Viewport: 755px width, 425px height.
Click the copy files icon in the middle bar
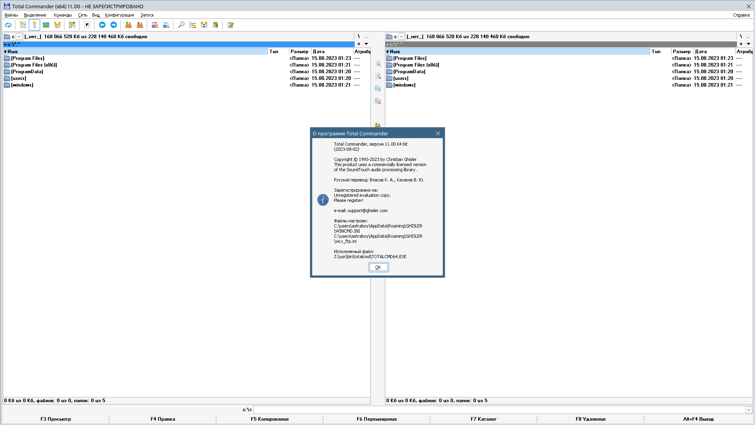(x=378, y=89)
